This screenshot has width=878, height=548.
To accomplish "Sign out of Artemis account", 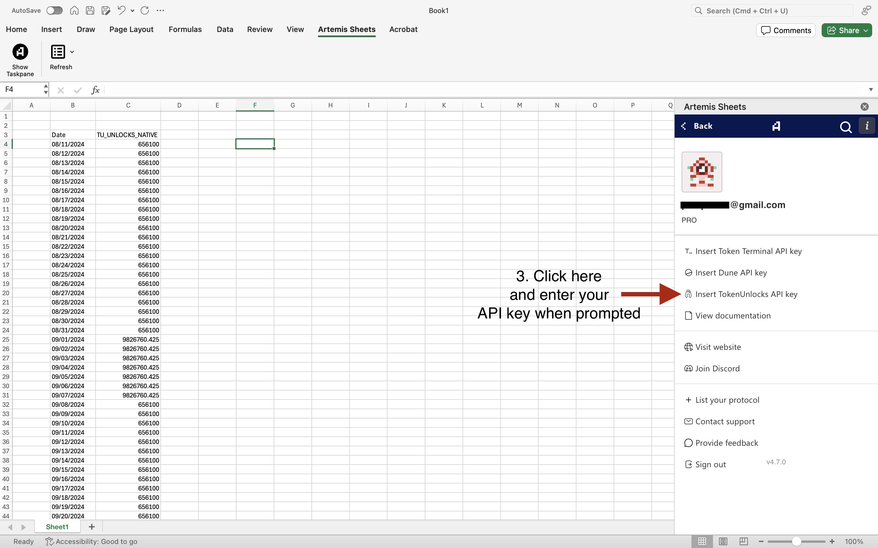I will point(705,465).
